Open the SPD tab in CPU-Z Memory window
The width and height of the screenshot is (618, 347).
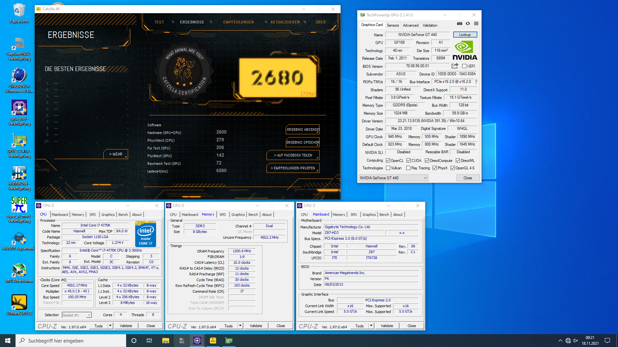pos(223,215)
